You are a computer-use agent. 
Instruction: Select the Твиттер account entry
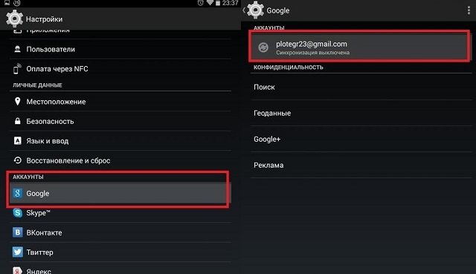tap(120, 252)
